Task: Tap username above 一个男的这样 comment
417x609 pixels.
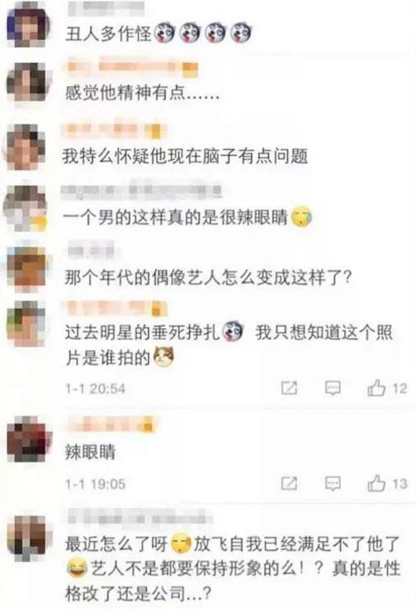Action: [x=142, y=190]
